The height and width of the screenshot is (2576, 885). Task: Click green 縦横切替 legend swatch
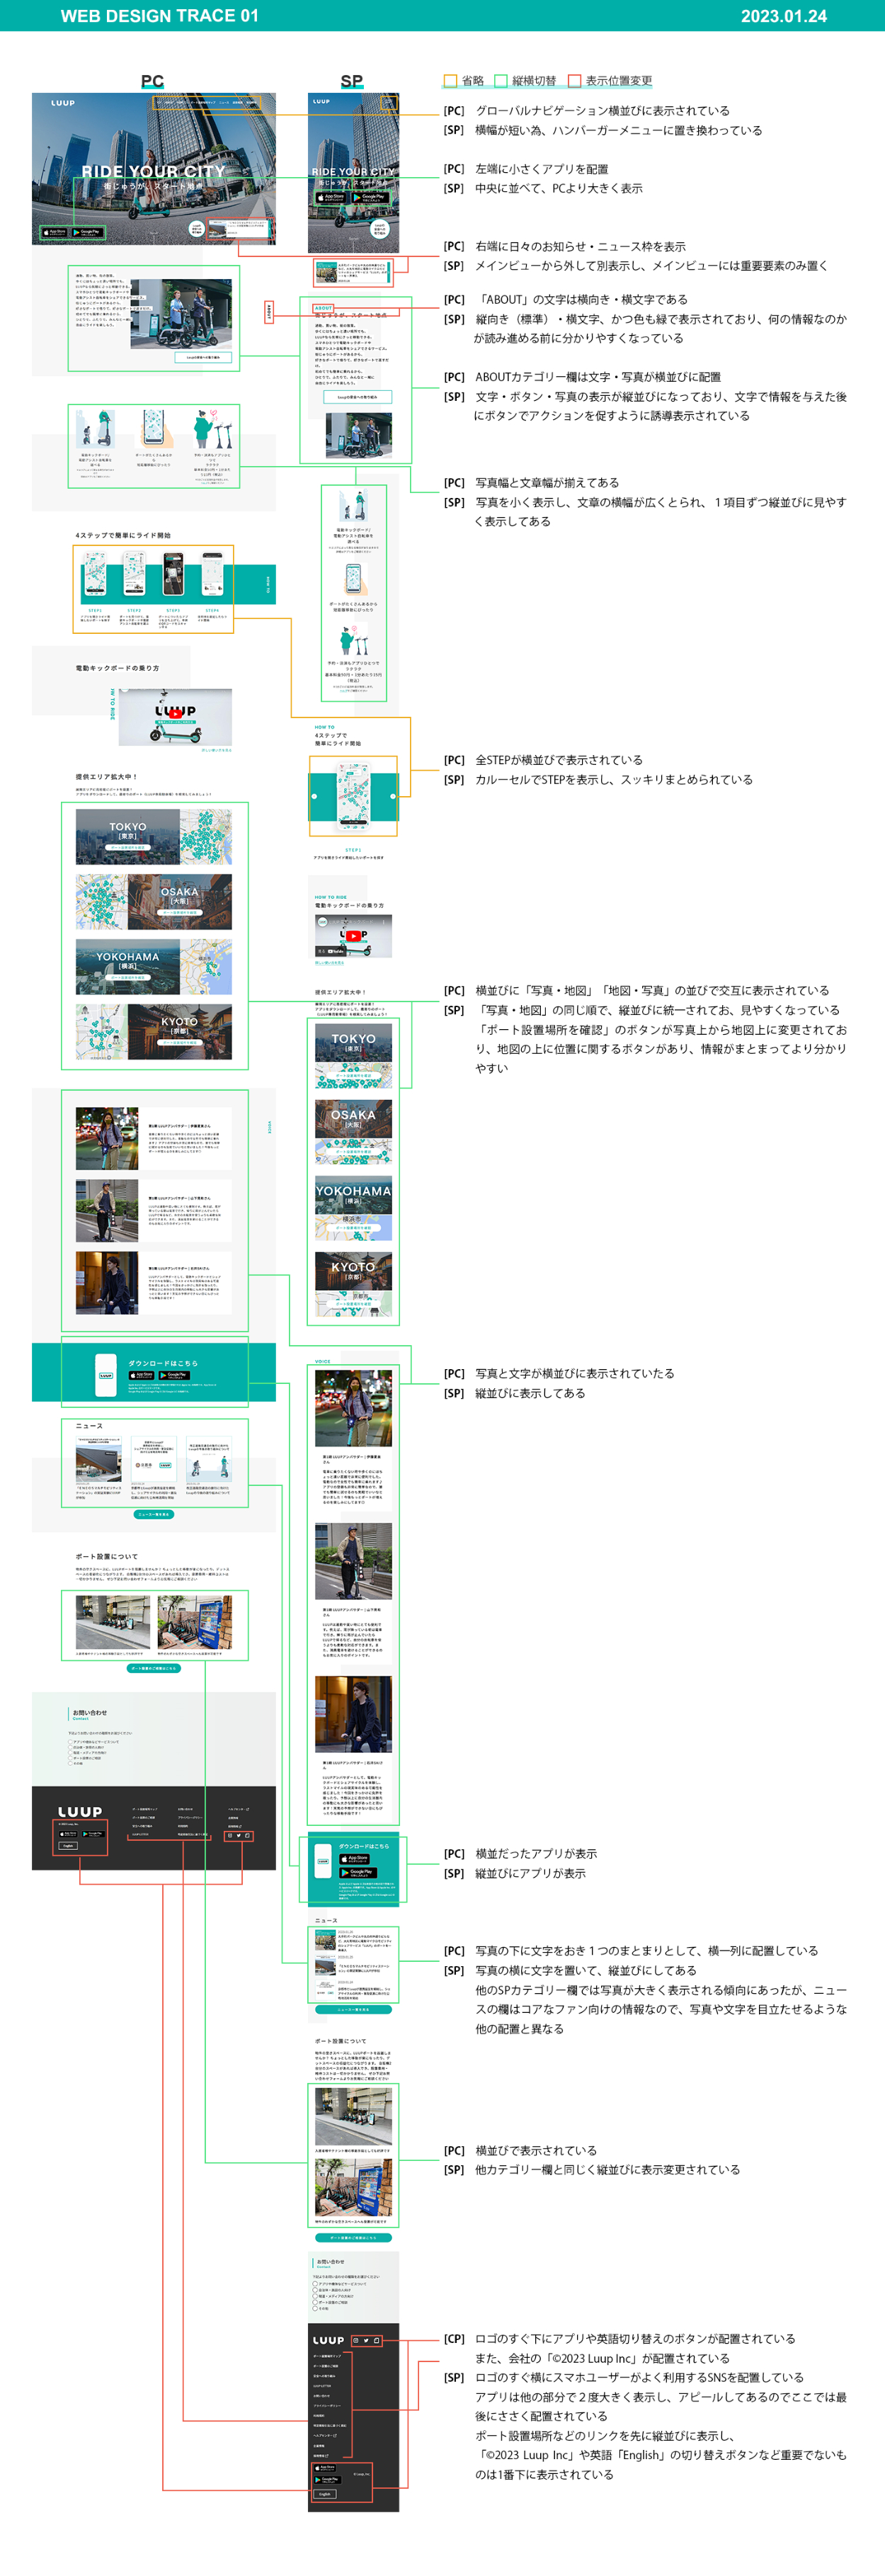click(x=501, y=81)
